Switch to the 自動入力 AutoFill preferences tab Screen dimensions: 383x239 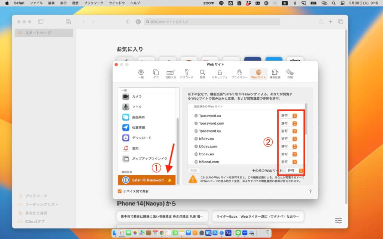point(171,74)
